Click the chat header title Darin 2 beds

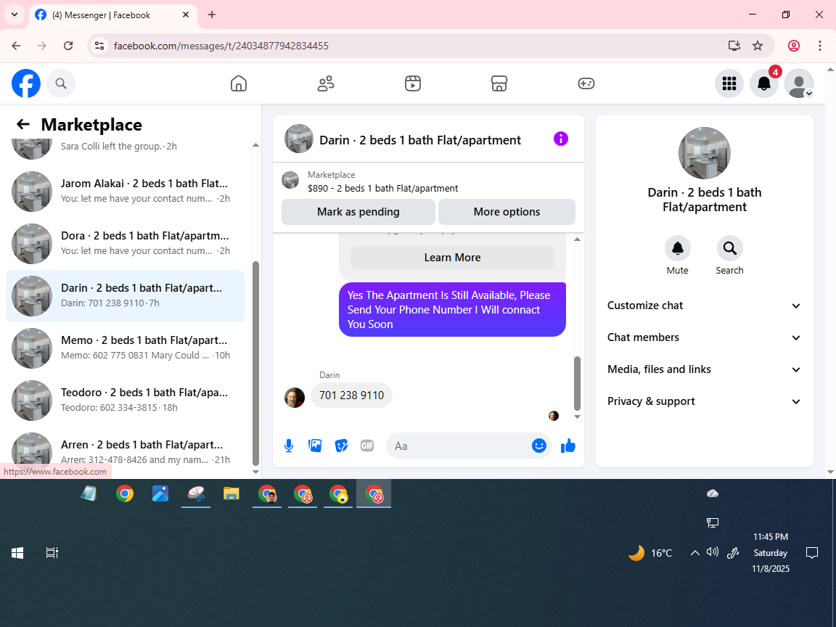click(420, 139)
